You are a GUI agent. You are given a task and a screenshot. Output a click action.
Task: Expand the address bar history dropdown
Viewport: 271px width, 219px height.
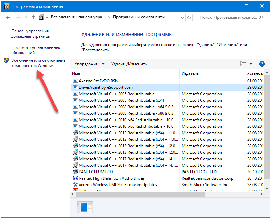coord(182,17)
